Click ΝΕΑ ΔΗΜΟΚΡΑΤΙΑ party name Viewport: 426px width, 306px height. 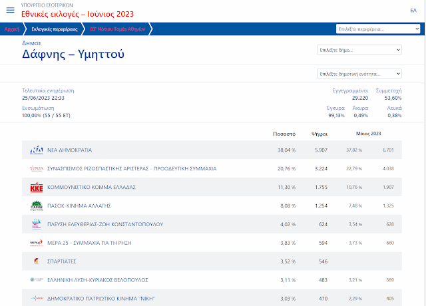point(69,150)
